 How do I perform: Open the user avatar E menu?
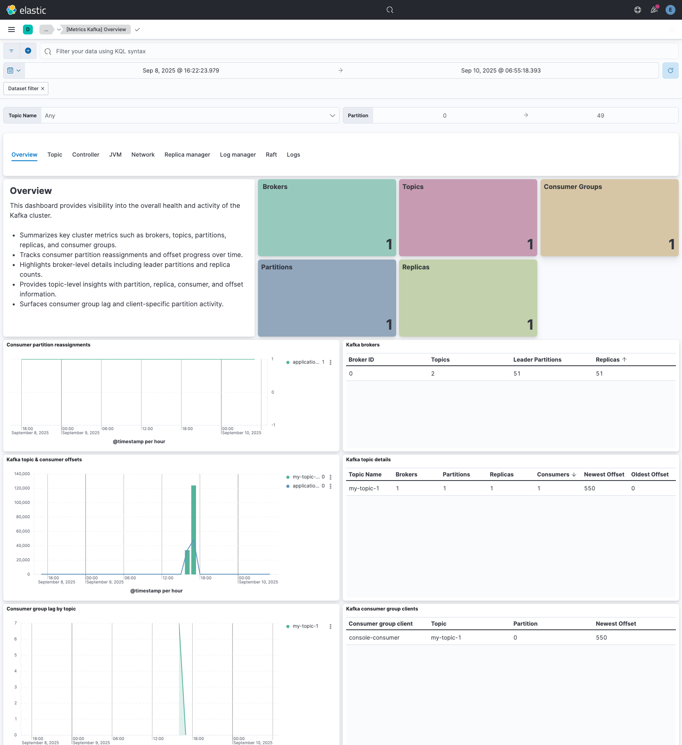[670, 10]
